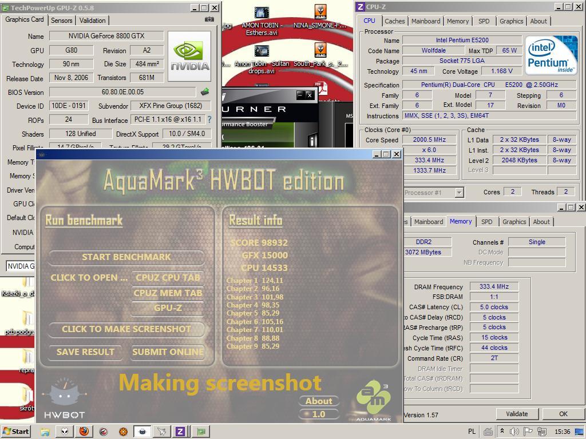The image size is (586, 439).
Task: Click the Command Rate value 2T
Action: (x=494, y=358)
